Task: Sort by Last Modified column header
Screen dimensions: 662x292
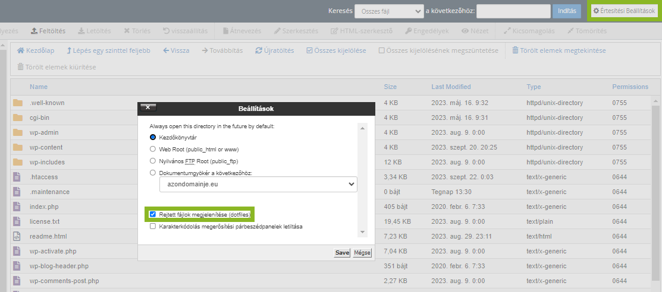Action: tap(451, 87)
